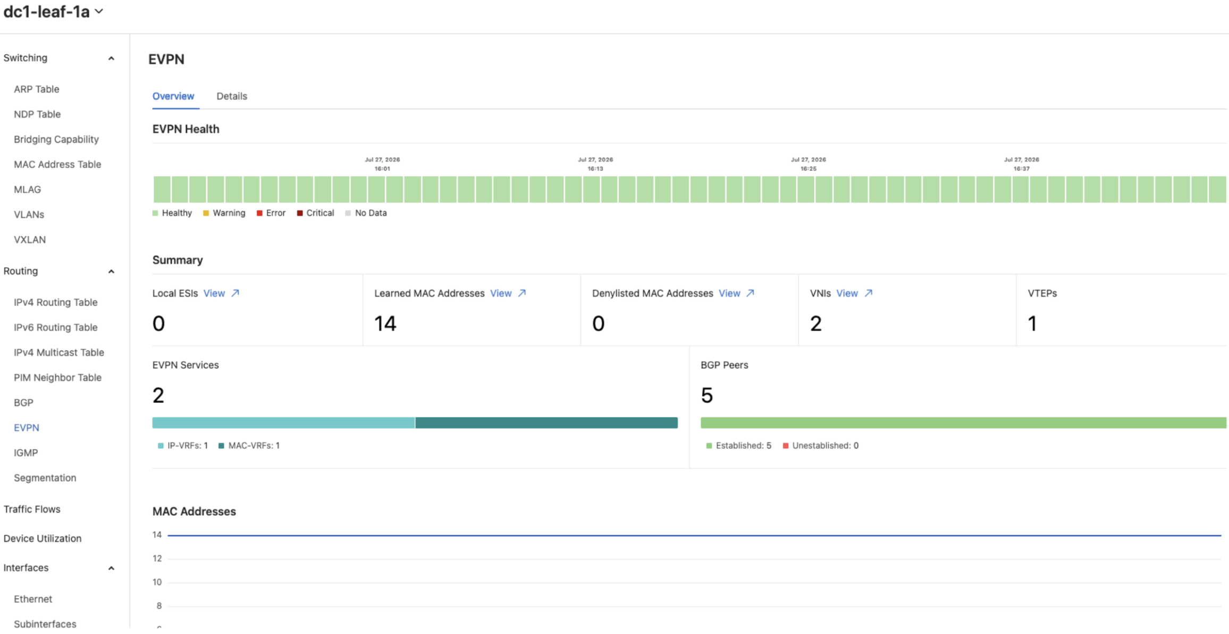This screenshot has height=634, width=1229.
Task: Open VXLAN in the sidebar
Action: point(30,239)
